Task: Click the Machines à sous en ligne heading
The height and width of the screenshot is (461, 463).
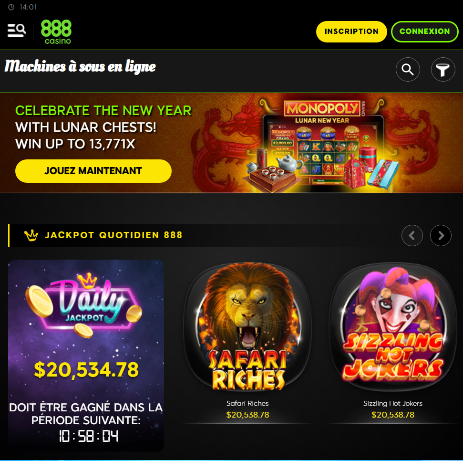Action: 80,66
